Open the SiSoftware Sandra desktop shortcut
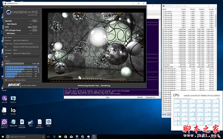223x139 pixels. tap(4, 123)
